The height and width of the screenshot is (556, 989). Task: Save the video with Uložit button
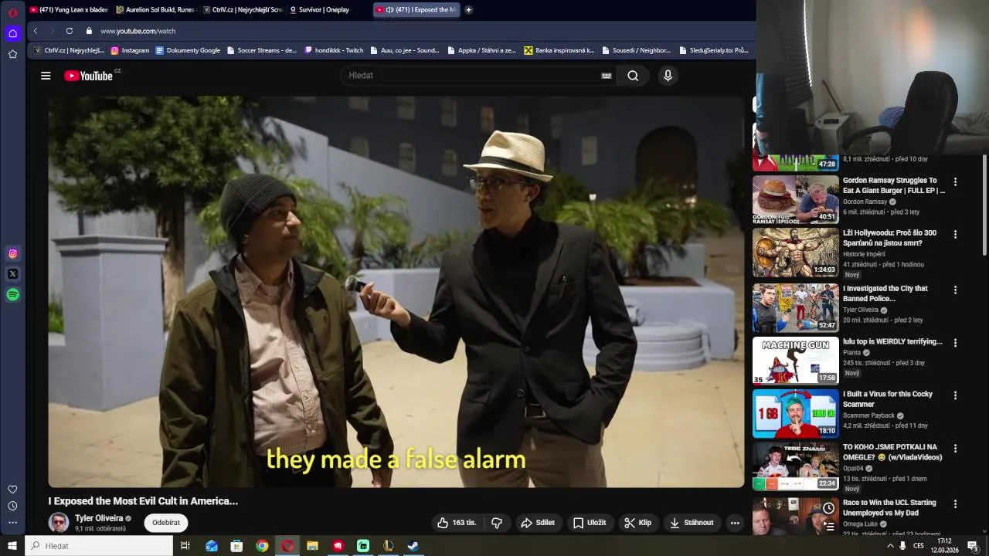point(590,523)
